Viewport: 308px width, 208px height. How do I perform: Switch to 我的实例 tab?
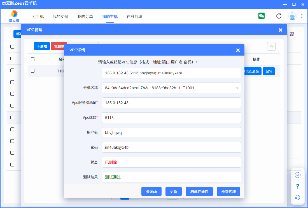[60, 17]
